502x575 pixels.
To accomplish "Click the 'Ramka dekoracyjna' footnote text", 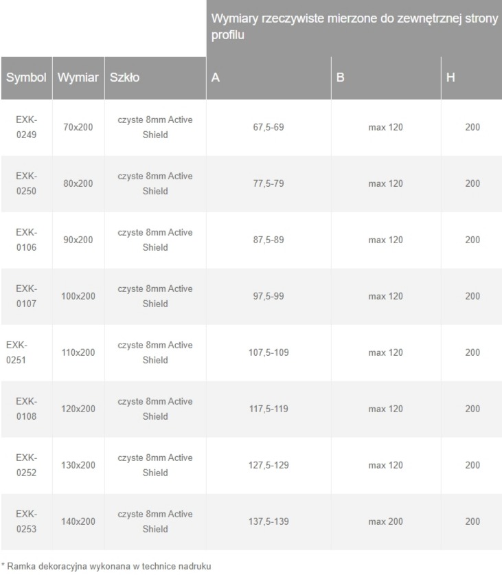I will [x=106, y=566].
